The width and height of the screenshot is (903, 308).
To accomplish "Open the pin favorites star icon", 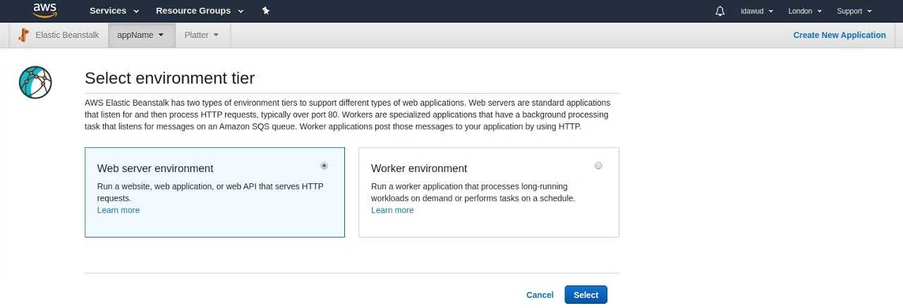I will (x=265, y=11).
